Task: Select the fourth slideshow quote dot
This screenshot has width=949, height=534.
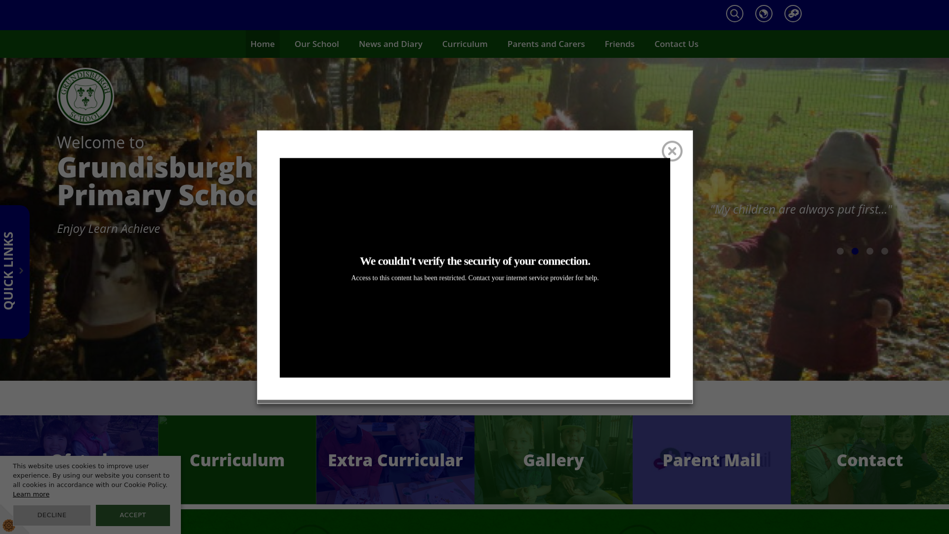Action: click(x=885, y=252)
